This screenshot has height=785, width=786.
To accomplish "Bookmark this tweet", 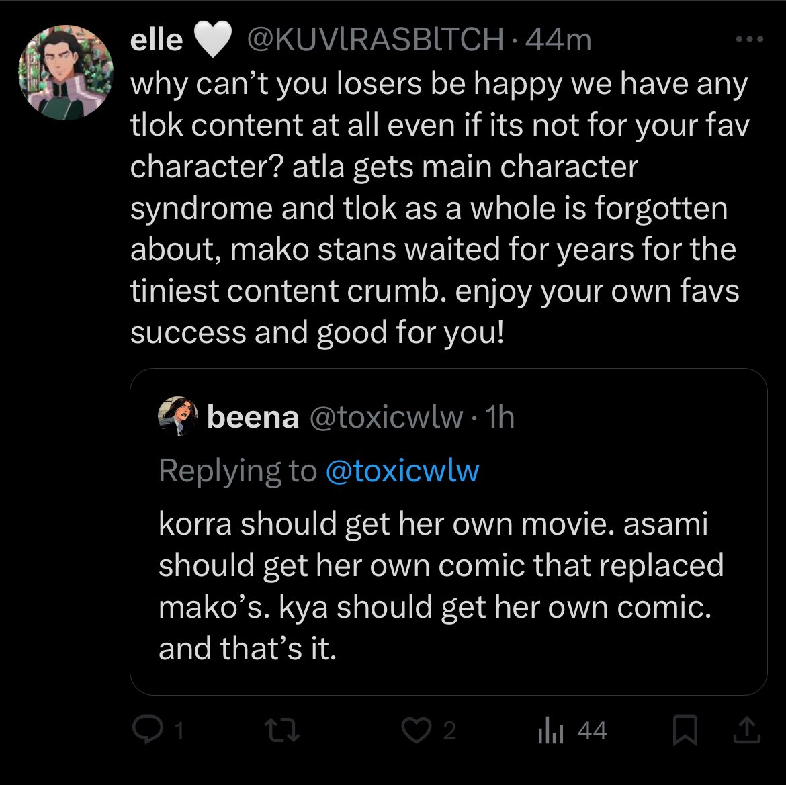I will [x=685, y=731].
